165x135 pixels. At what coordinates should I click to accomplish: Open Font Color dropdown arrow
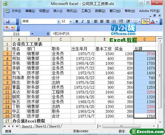(x=157, y=22)
